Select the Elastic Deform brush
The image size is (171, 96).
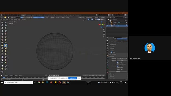coord(2,45)
